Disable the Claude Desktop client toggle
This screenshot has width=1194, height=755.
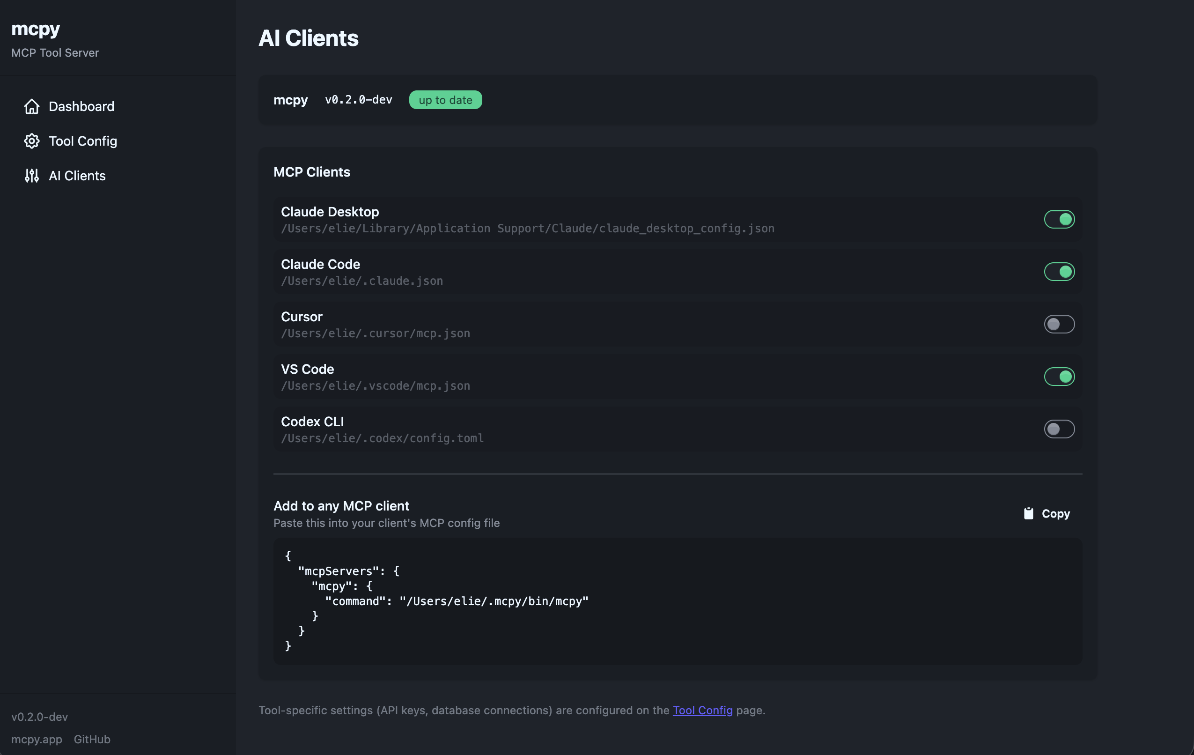click(1059, 219)
